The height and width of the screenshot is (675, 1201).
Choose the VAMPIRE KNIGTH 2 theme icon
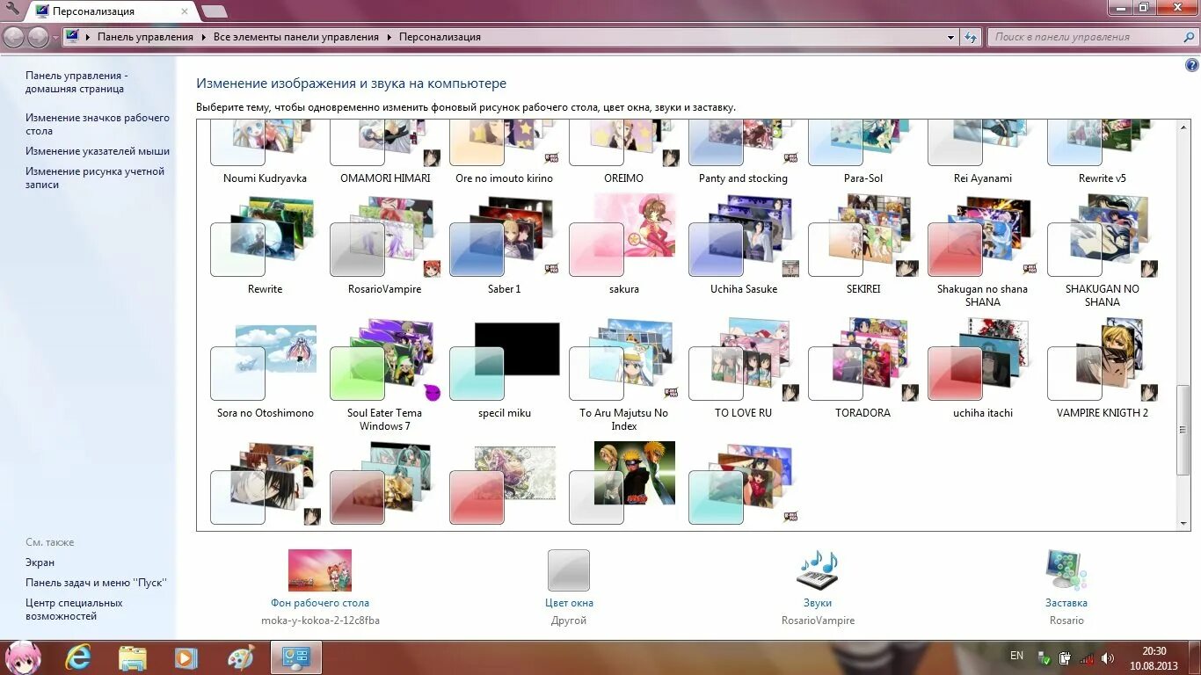click(x=1103, y=360)
